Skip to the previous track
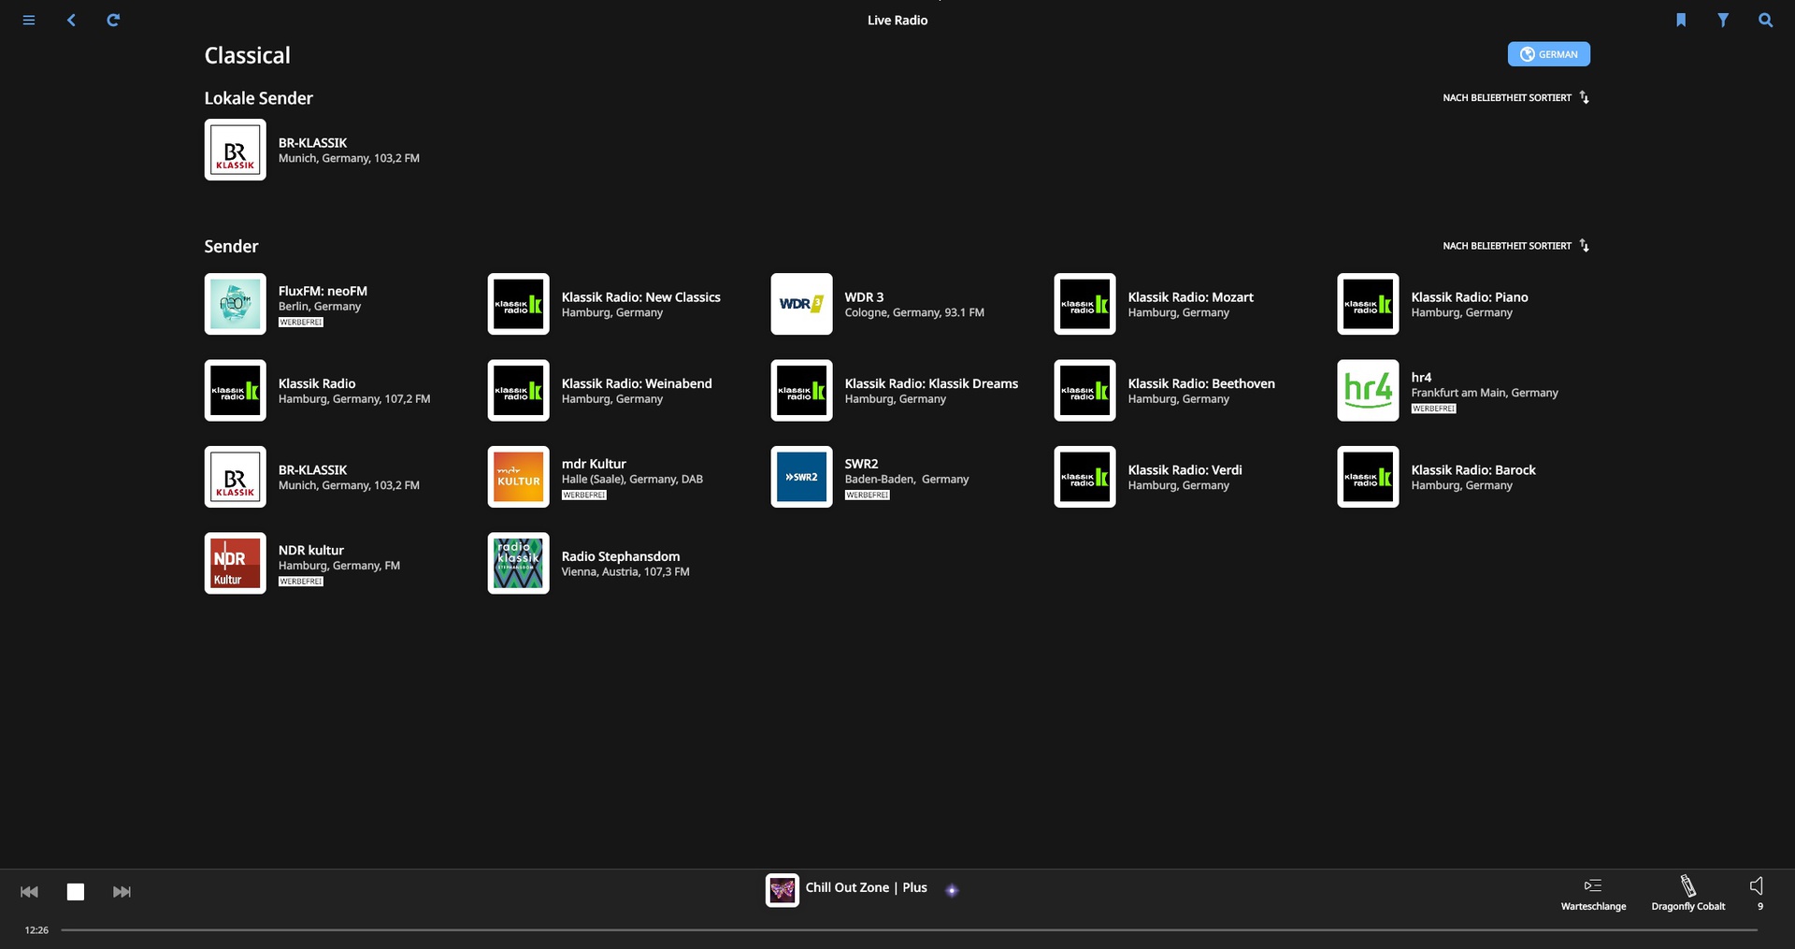 [30, 892]
